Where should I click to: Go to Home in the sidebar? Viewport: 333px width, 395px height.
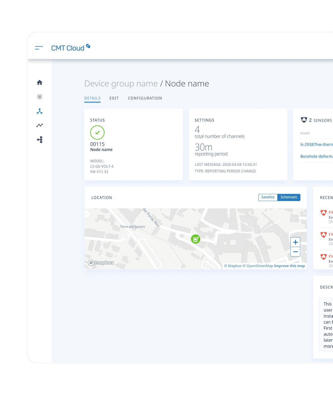click(39, 82)
